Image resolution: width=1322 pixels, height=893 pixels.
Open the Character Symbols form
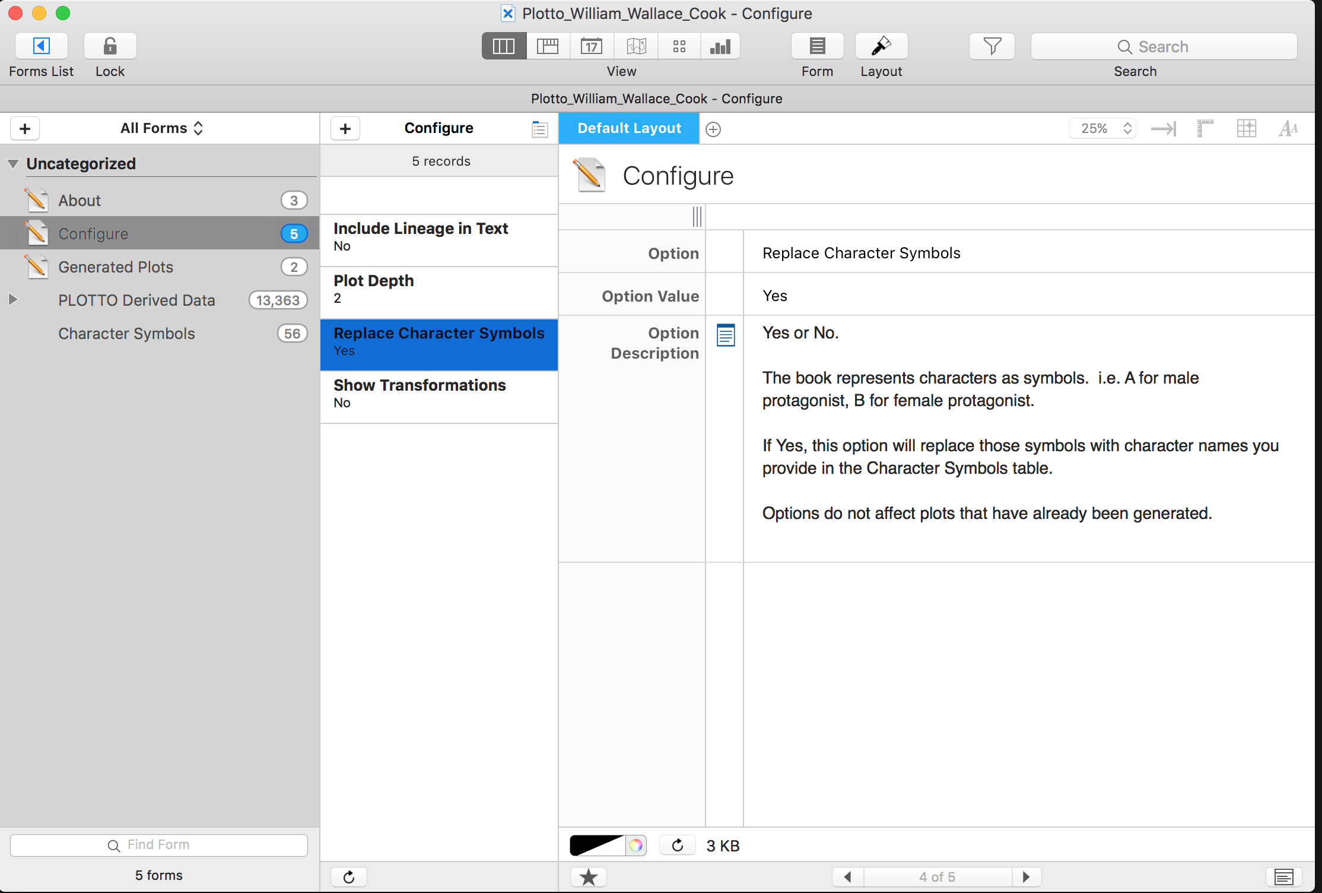pos(160,334)
